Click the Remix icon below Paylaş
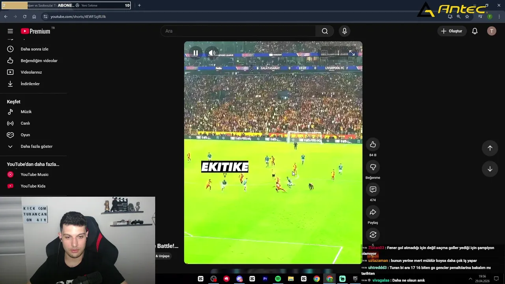The height and width of the screenshot is (284, 505). (x=373, y=235)
